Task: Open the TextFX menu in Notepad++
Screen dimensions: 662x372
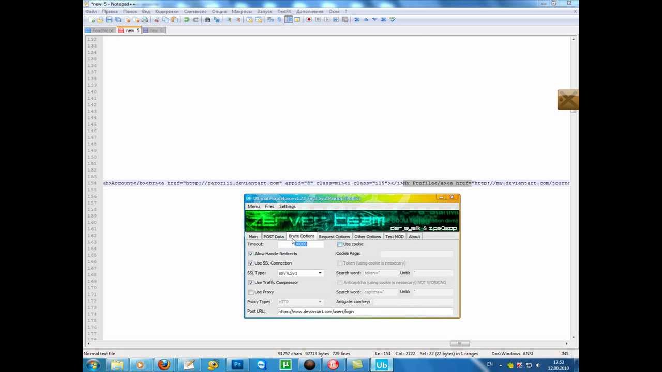Action: tap(284, 11)
